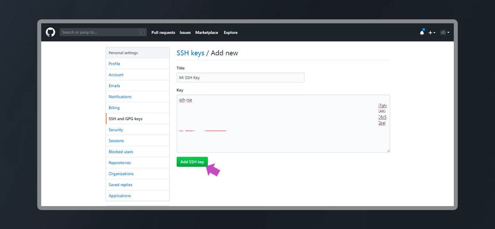Screen dimensions: 495x229
Task: Open Repositories settings in sidebar
Action: [x=137, y=163]
